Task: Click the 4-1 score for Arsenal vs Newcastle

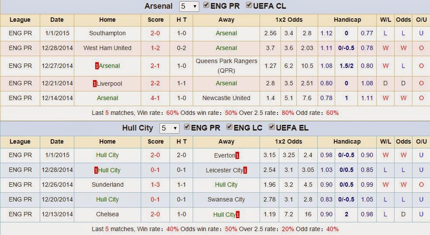Action: point(155,98)
